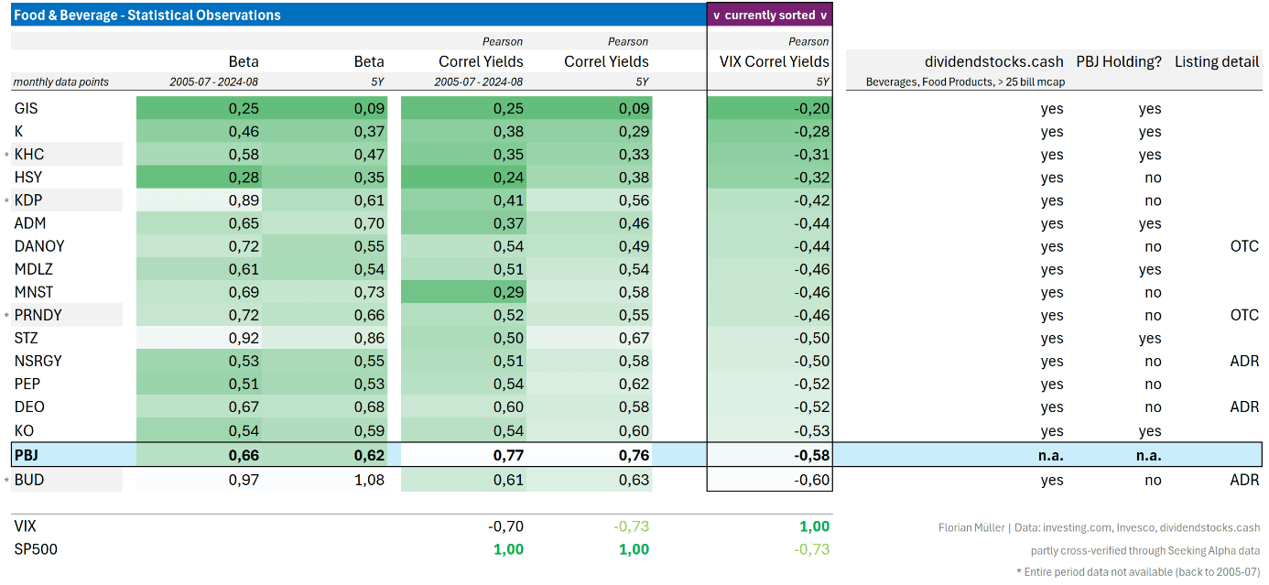The height and width of the screenshot is (585, 1269).
Task: Click PBJ's VIX correlation value -0,58
Action: [x=811, y=455]
